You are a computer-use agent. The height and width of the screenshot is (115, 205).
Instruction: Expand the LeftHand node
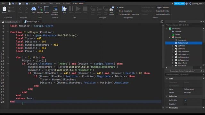tap(173, 49)
